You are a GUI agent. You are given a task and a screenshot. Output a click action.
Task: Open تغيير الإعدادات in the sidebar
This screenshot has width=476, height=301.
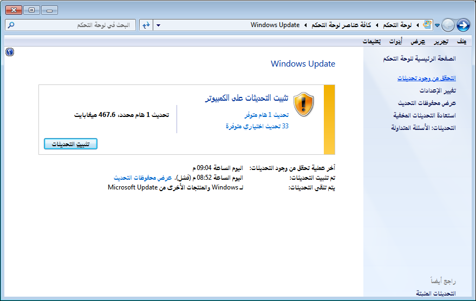[438, 90]
